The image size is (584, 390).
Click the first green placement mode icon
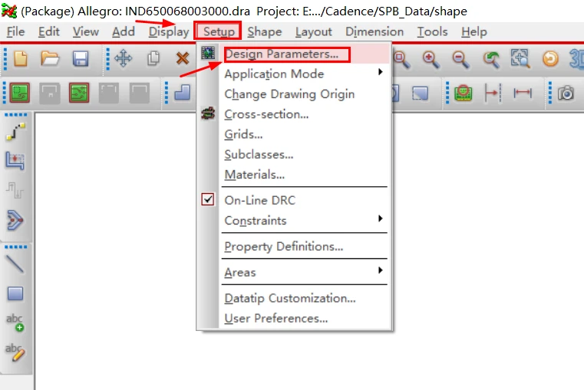(19, 93)
